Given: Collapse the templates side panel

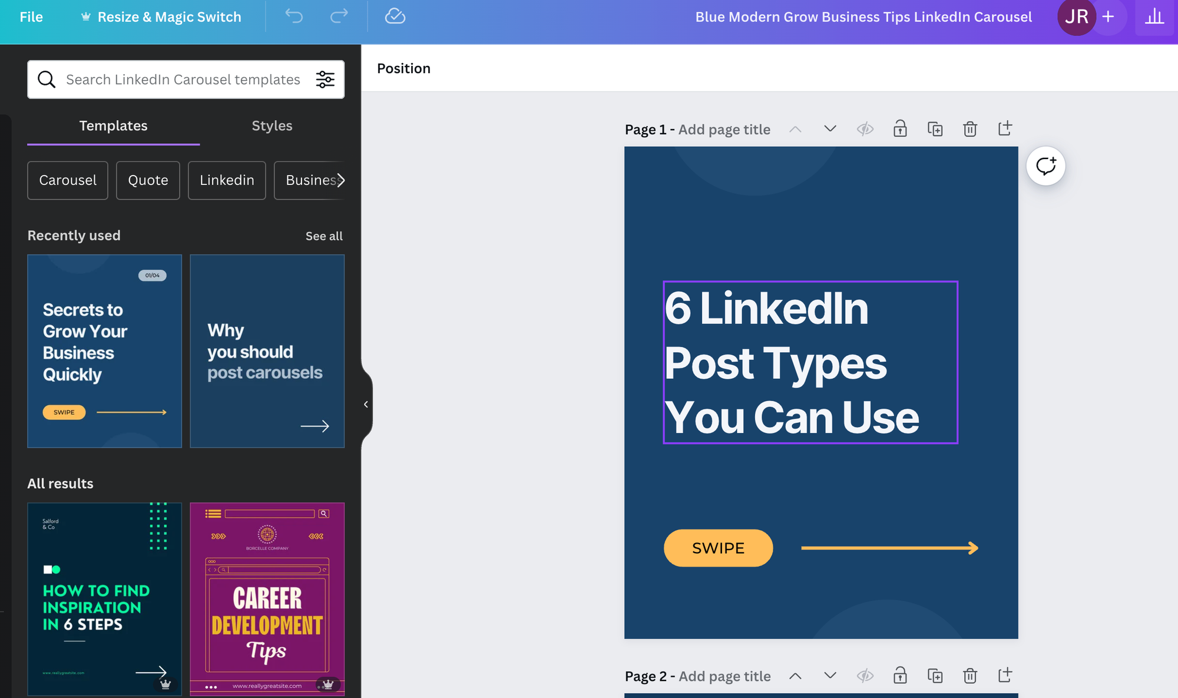Looking at the screenshot, I should tap(366, 405).
